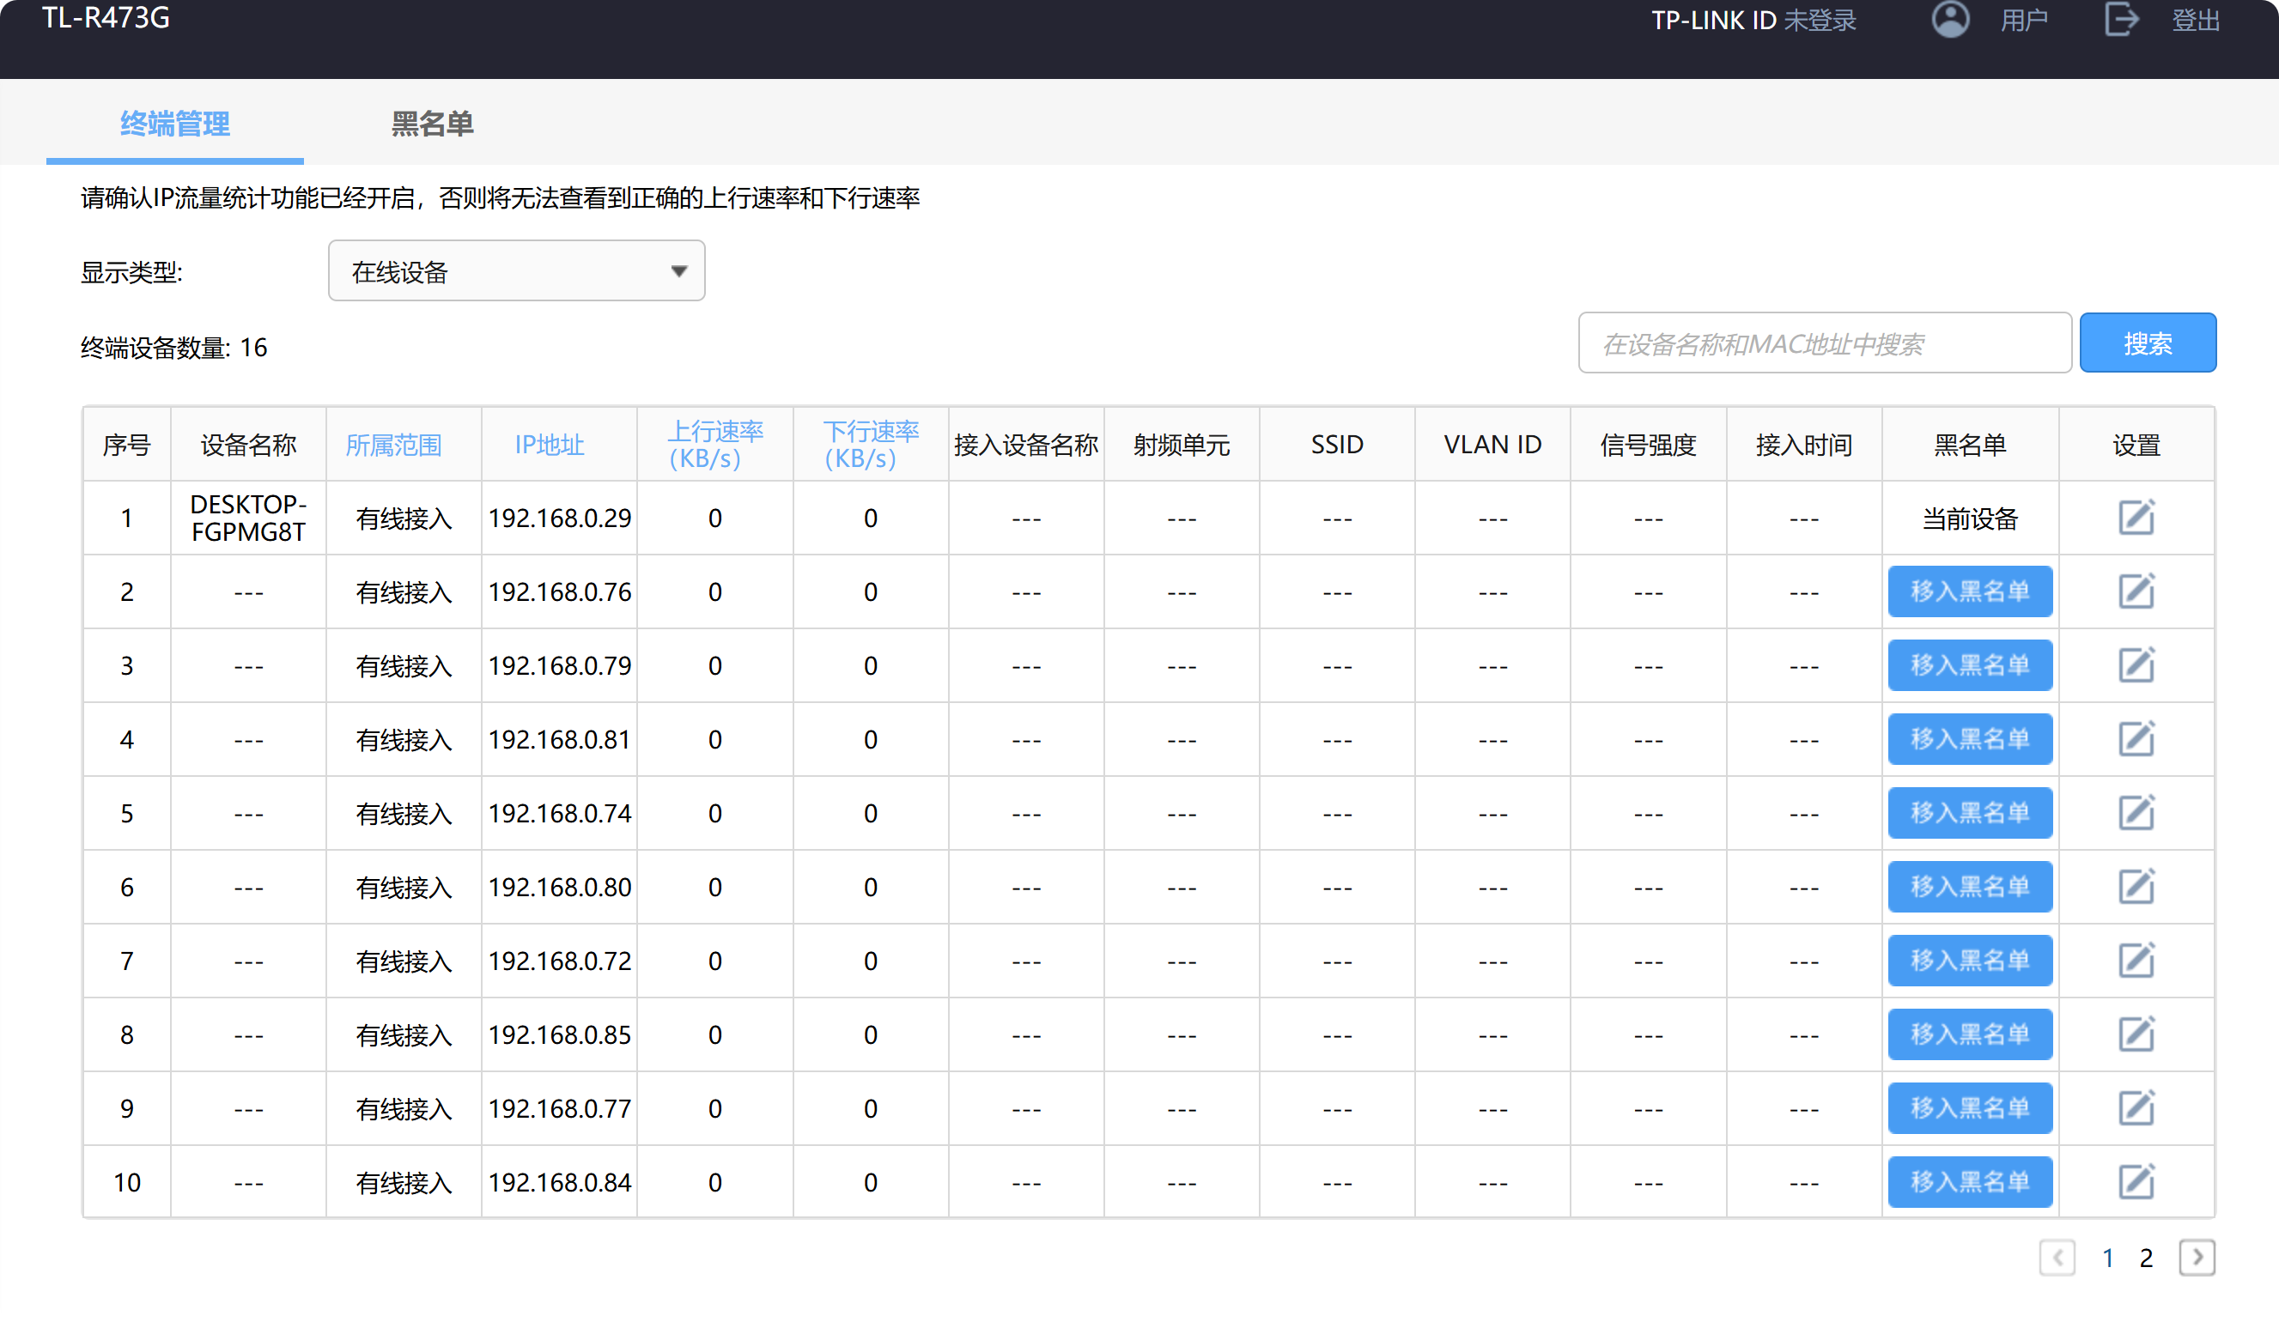
Task: Click edit icon for row 192.168.0.81
Action: tap(2136, 740)
